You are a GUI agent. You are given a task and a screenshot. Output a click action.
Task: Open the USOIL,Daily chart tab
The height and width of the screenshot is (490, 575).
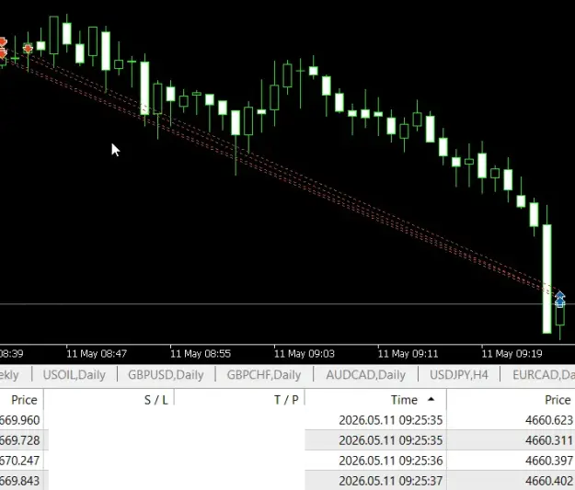coord(75,374)
